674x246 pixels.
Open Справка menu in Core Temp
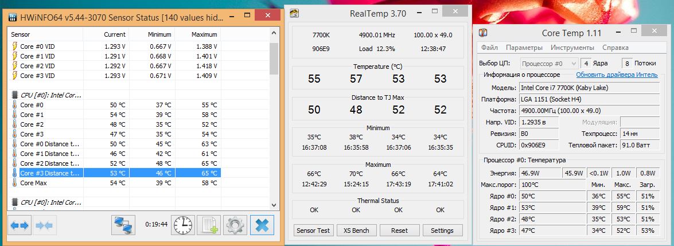(x=615, y=48)
